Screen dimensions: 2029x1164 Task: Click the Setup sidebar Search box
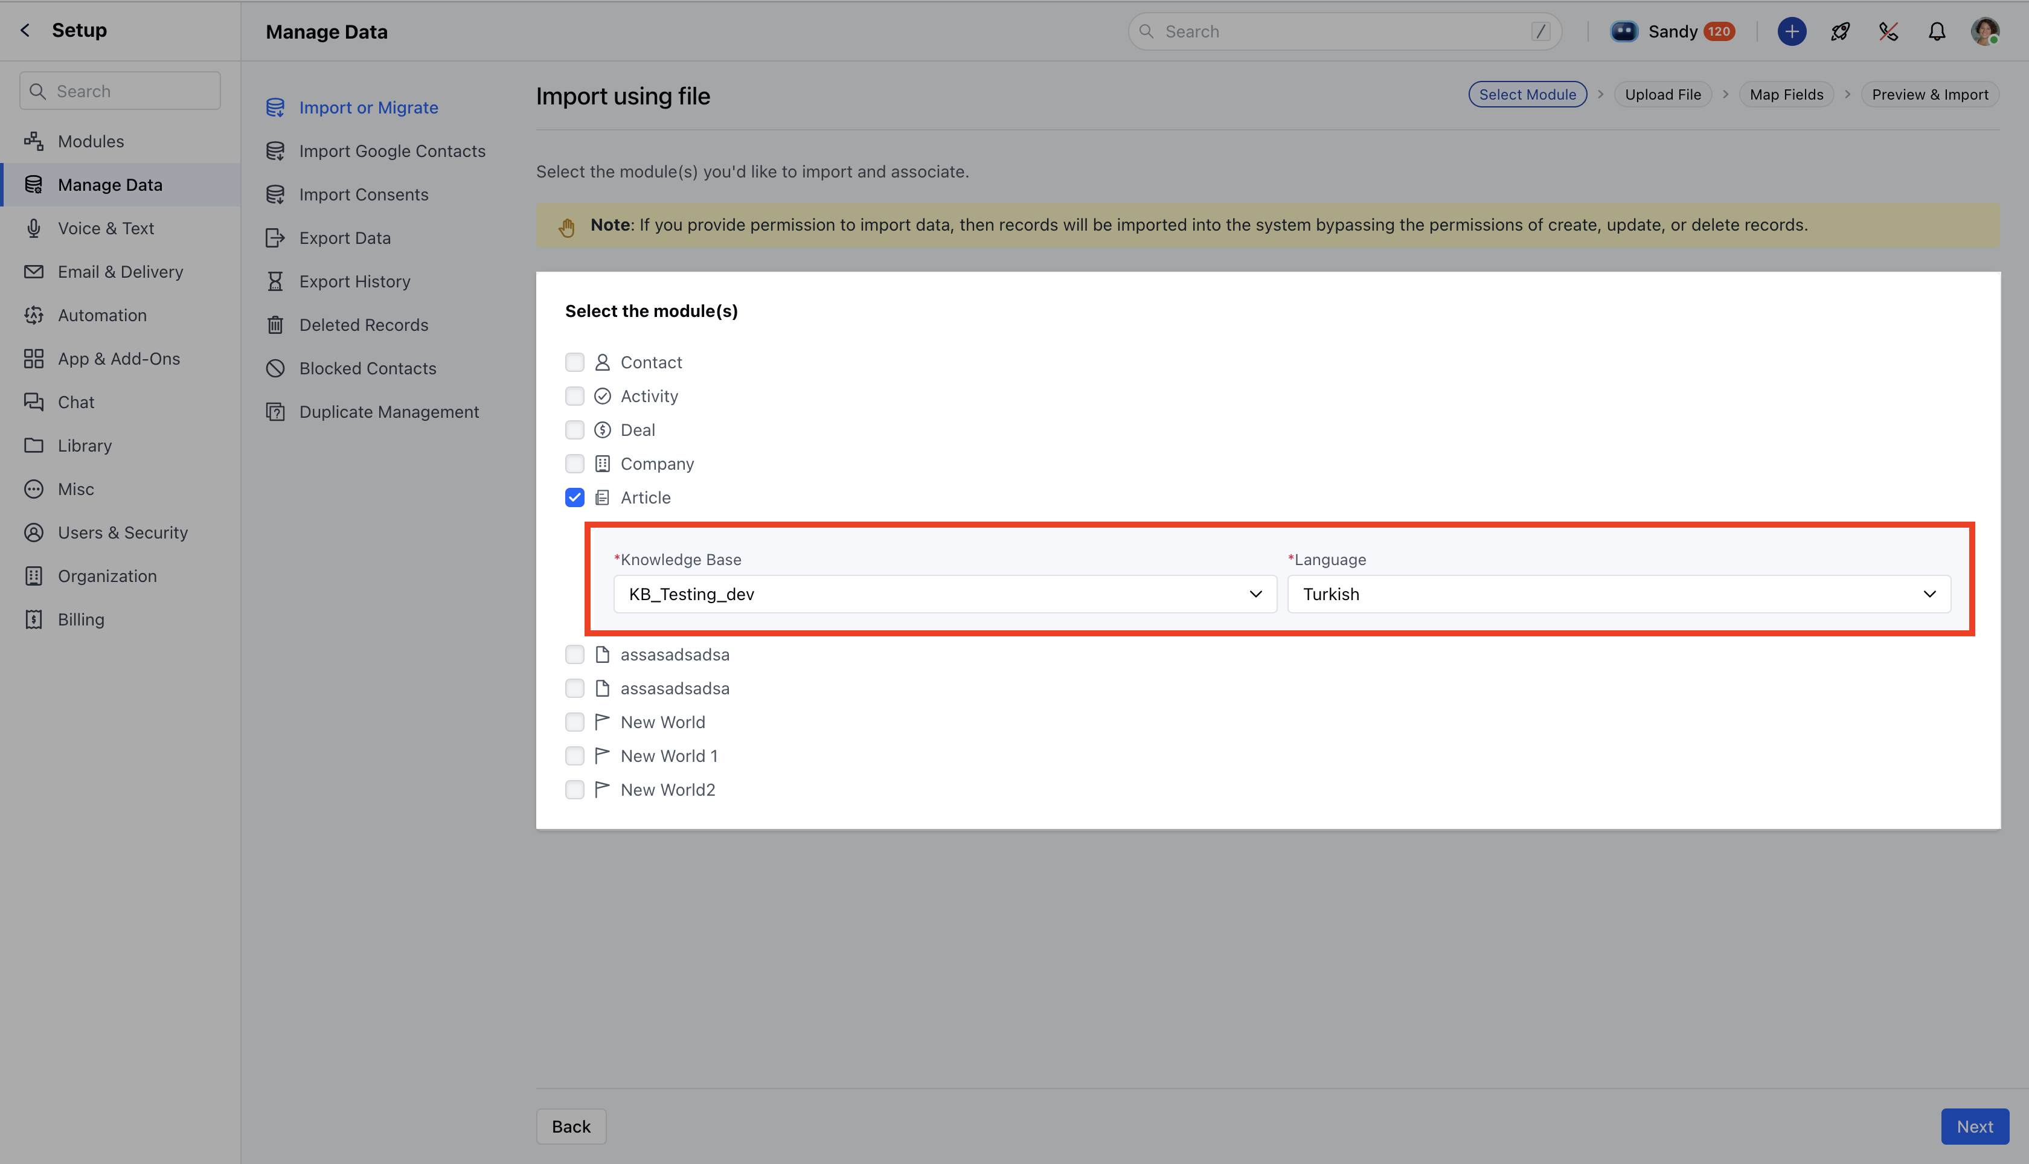(120, 91)
